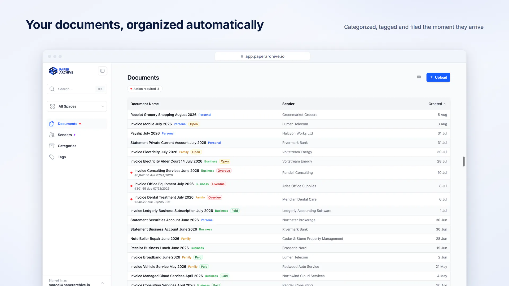The height and width of the screenshot is (286, 509).
Task: Open Invoice Consulting Services June 2026
Action: [x=167, y=171]
